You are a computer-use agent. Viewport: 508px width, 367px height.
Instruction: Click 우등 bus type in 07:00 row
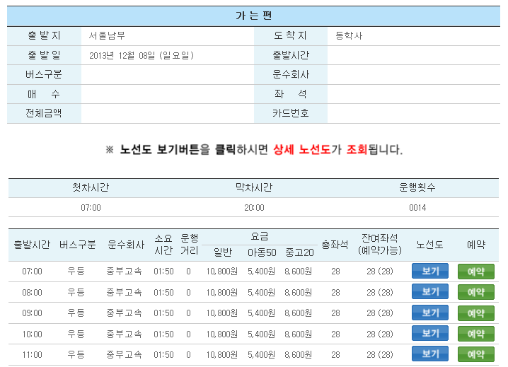pyautogui.click(x=76, y=272)
